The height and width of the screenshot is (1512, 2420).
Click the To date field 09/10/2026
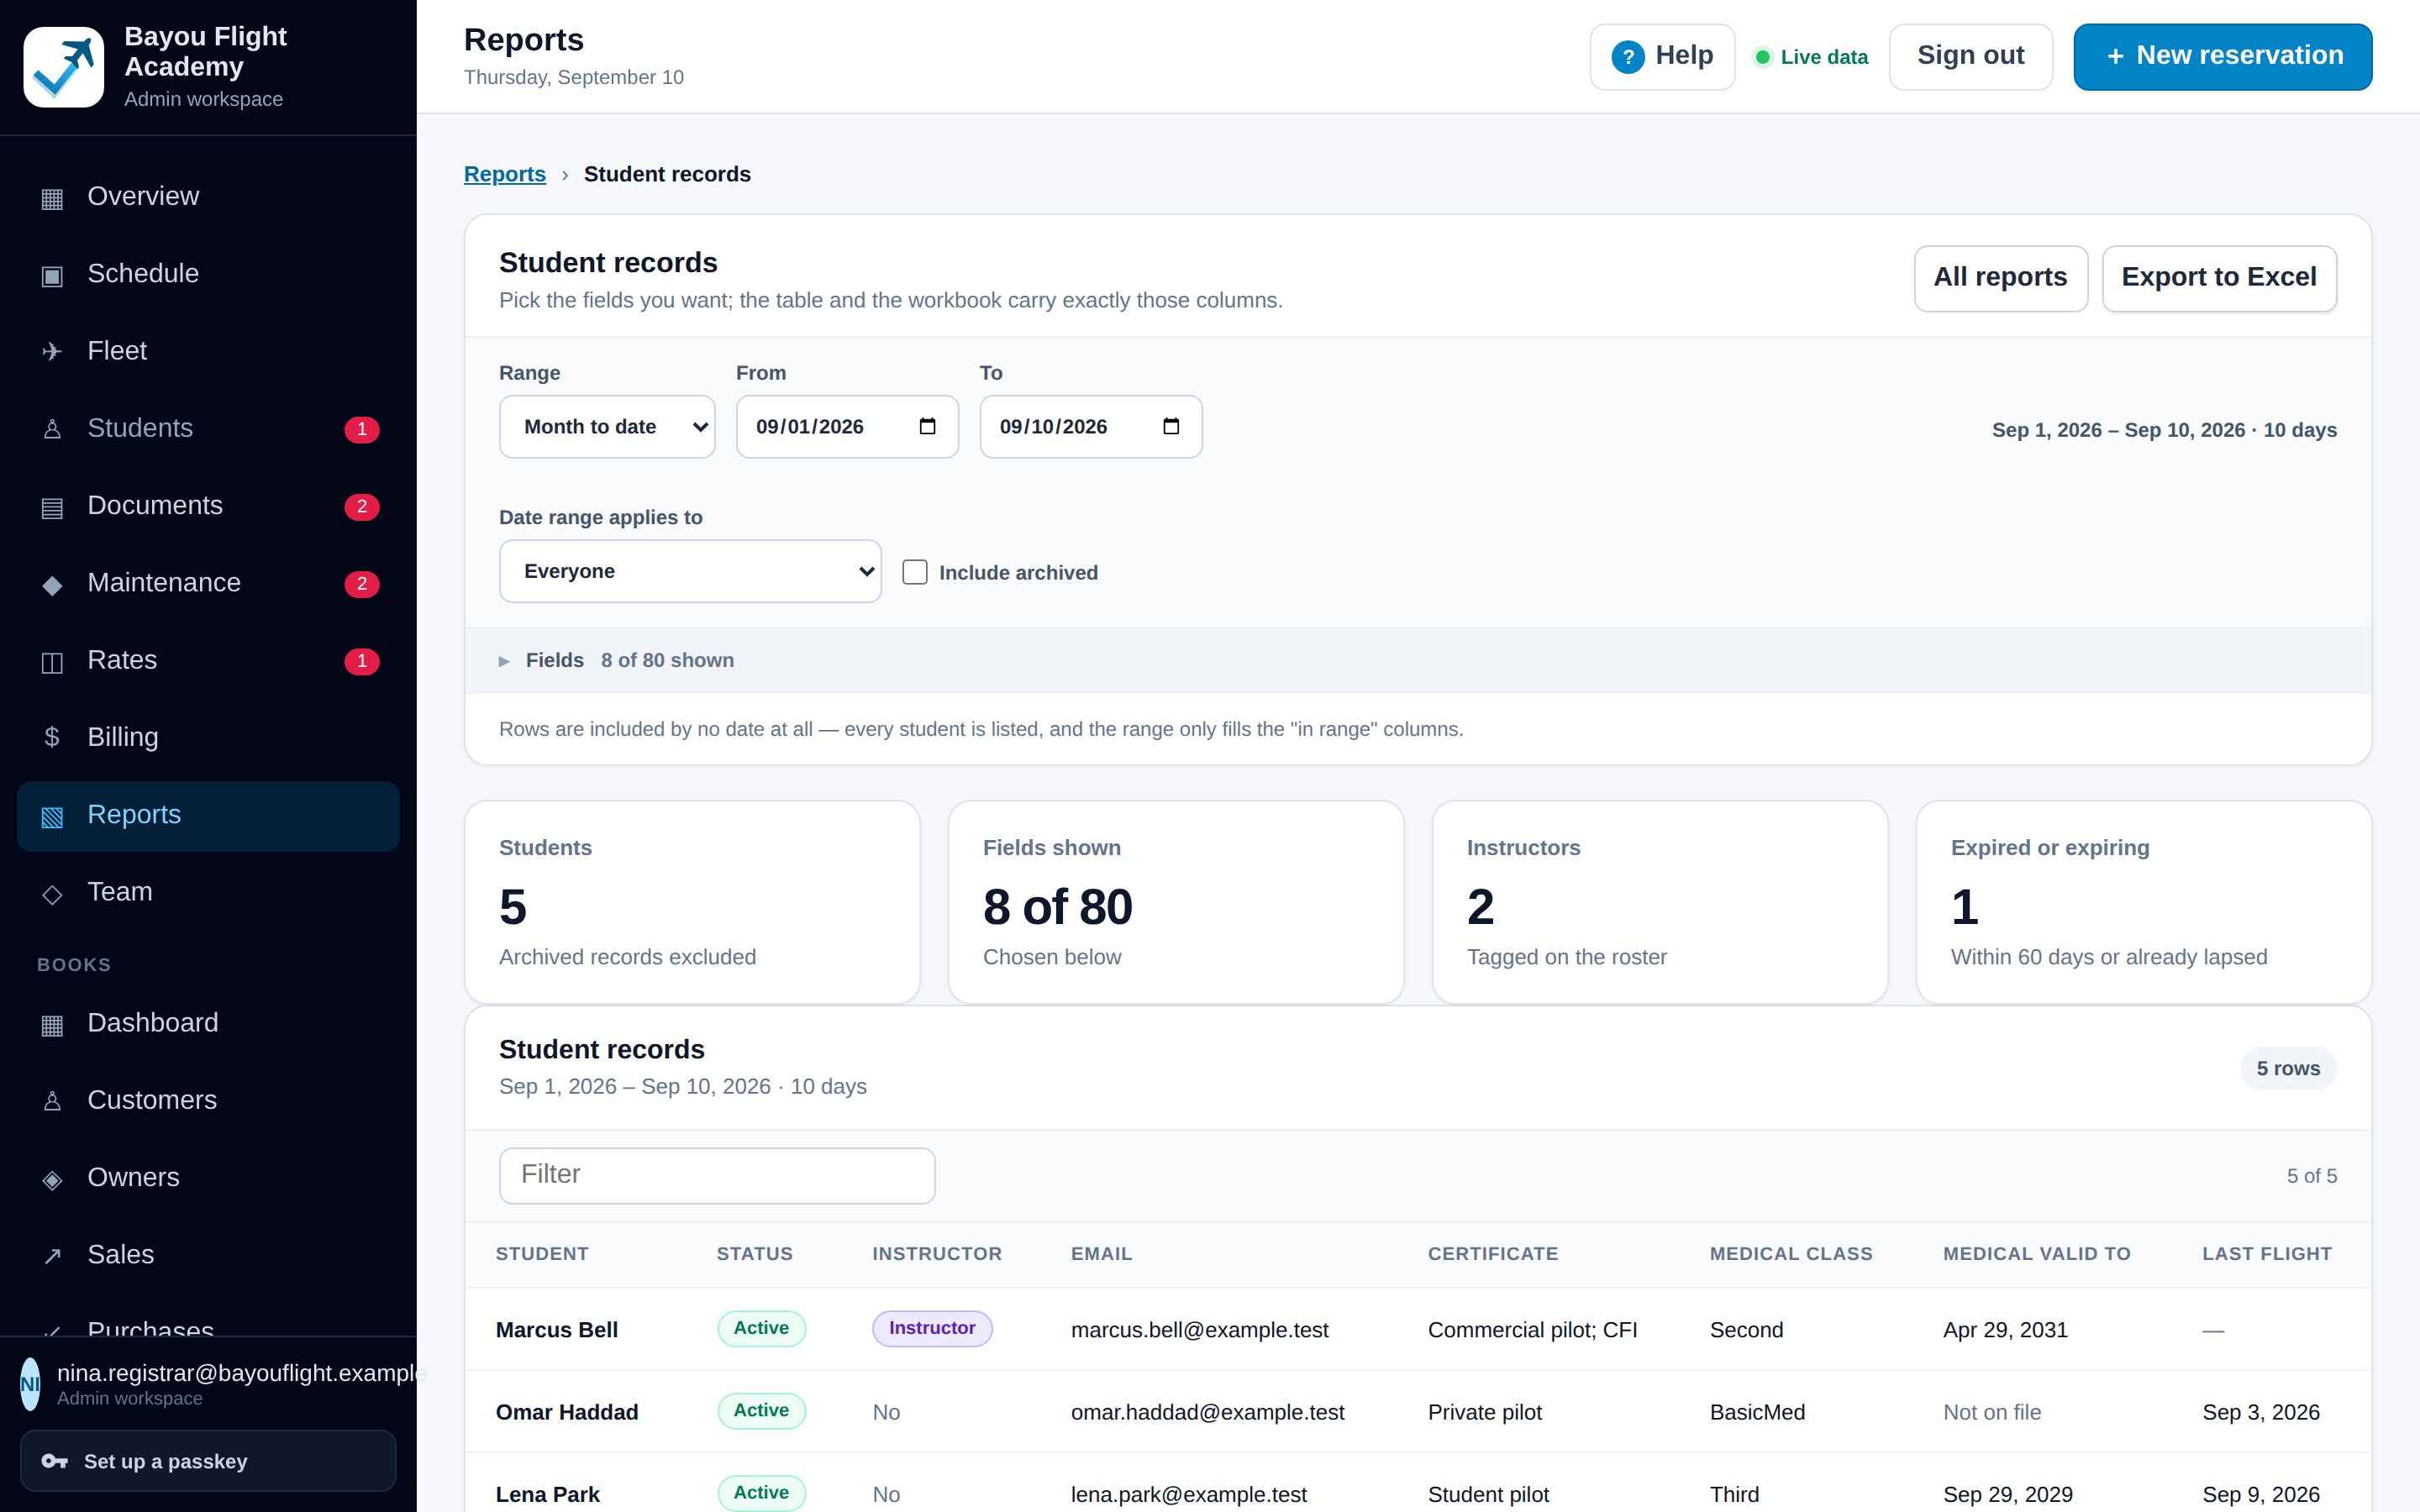click(1091, 427)
